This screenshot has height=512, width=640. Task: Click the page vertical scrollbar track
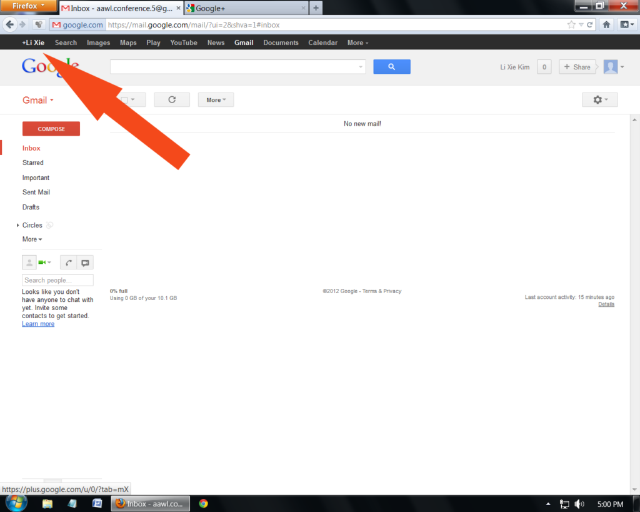634,304
